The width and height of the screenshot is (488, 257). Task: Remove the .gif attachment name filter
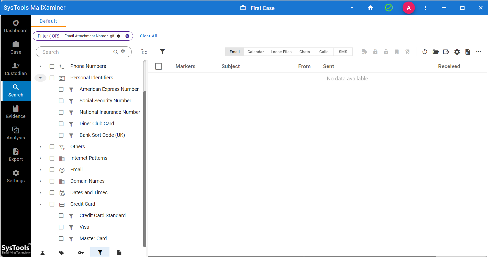[x=119, y=36]
